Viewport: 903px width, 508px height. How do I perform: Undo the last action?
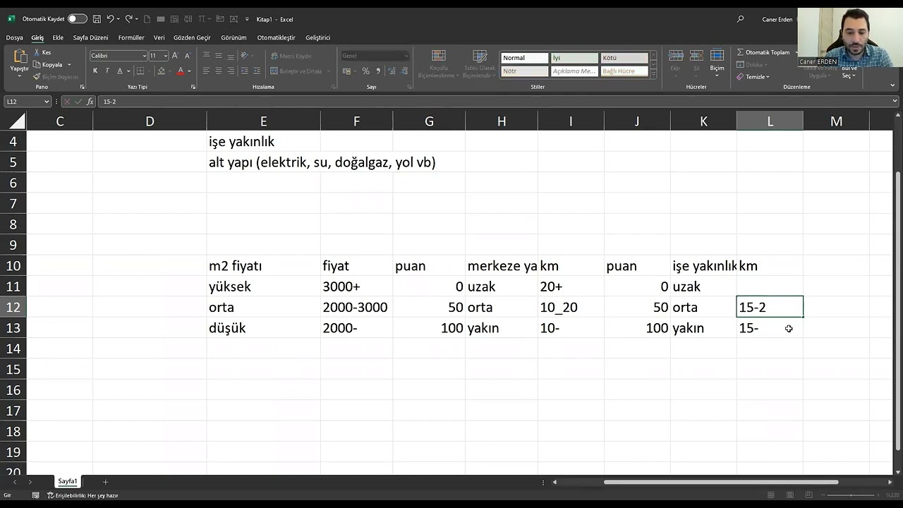[x=110, y=19]
